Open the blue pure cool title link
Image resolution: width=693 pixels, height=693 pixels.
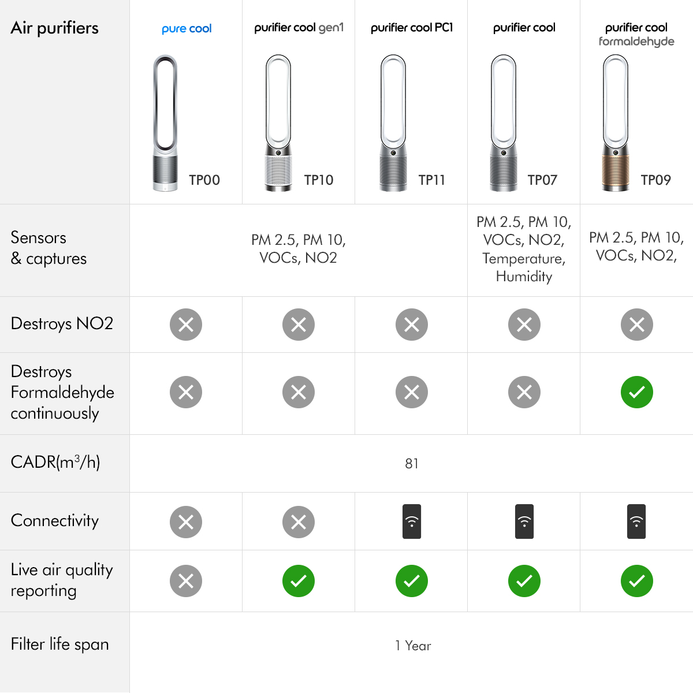tap(187, 28)
